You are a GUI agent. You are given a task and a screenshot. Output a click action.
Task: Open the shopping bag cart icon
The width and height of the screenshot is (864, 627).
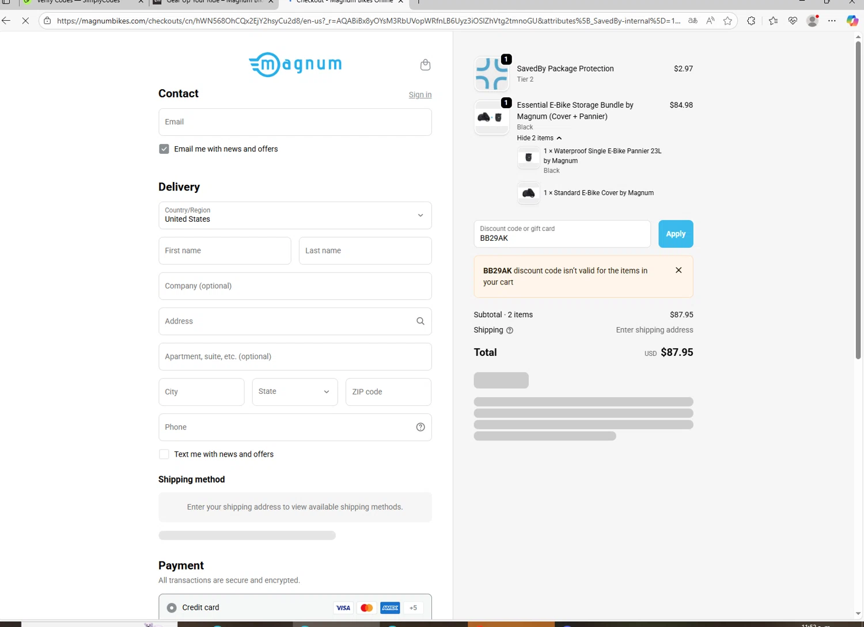(425, 64)
